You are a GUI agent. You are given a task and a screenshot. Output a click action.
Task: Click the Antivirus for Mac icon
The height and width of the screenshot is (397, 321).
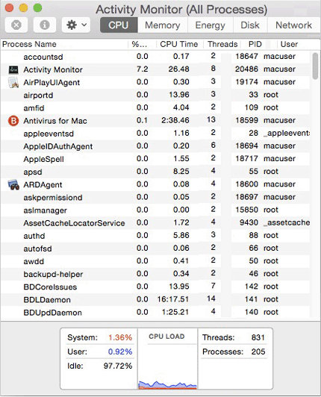tap(13, 121)
